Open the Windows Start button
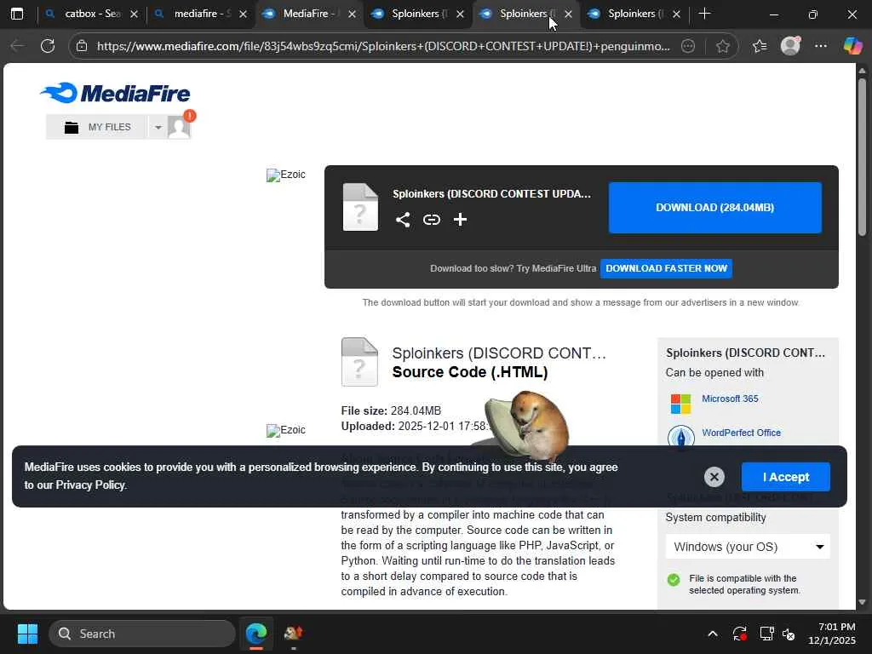 pyautogui.click(x=27, y=634)
